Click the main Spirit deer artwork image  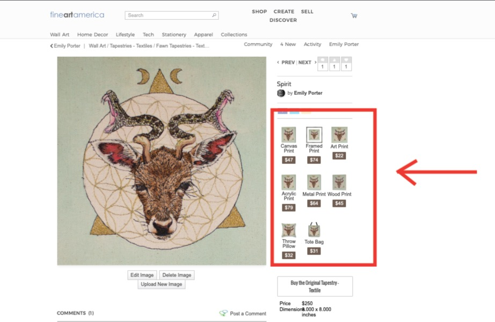[162, 161]
